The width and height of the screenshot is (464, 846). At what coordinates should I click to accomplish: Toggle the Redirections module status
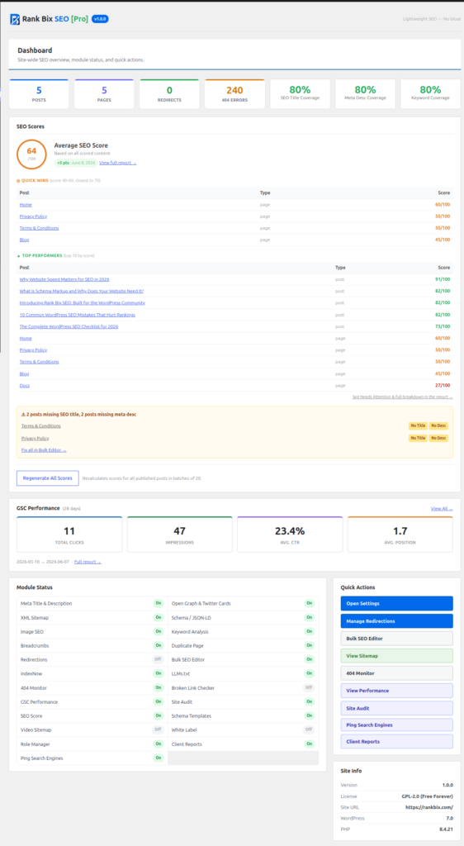tap(158, 659)
